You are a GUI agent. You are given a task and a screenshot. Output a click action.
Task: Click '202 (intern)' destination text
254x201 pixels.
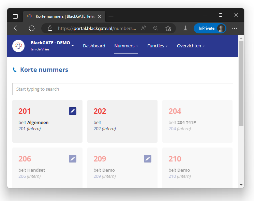click(105, 129)
